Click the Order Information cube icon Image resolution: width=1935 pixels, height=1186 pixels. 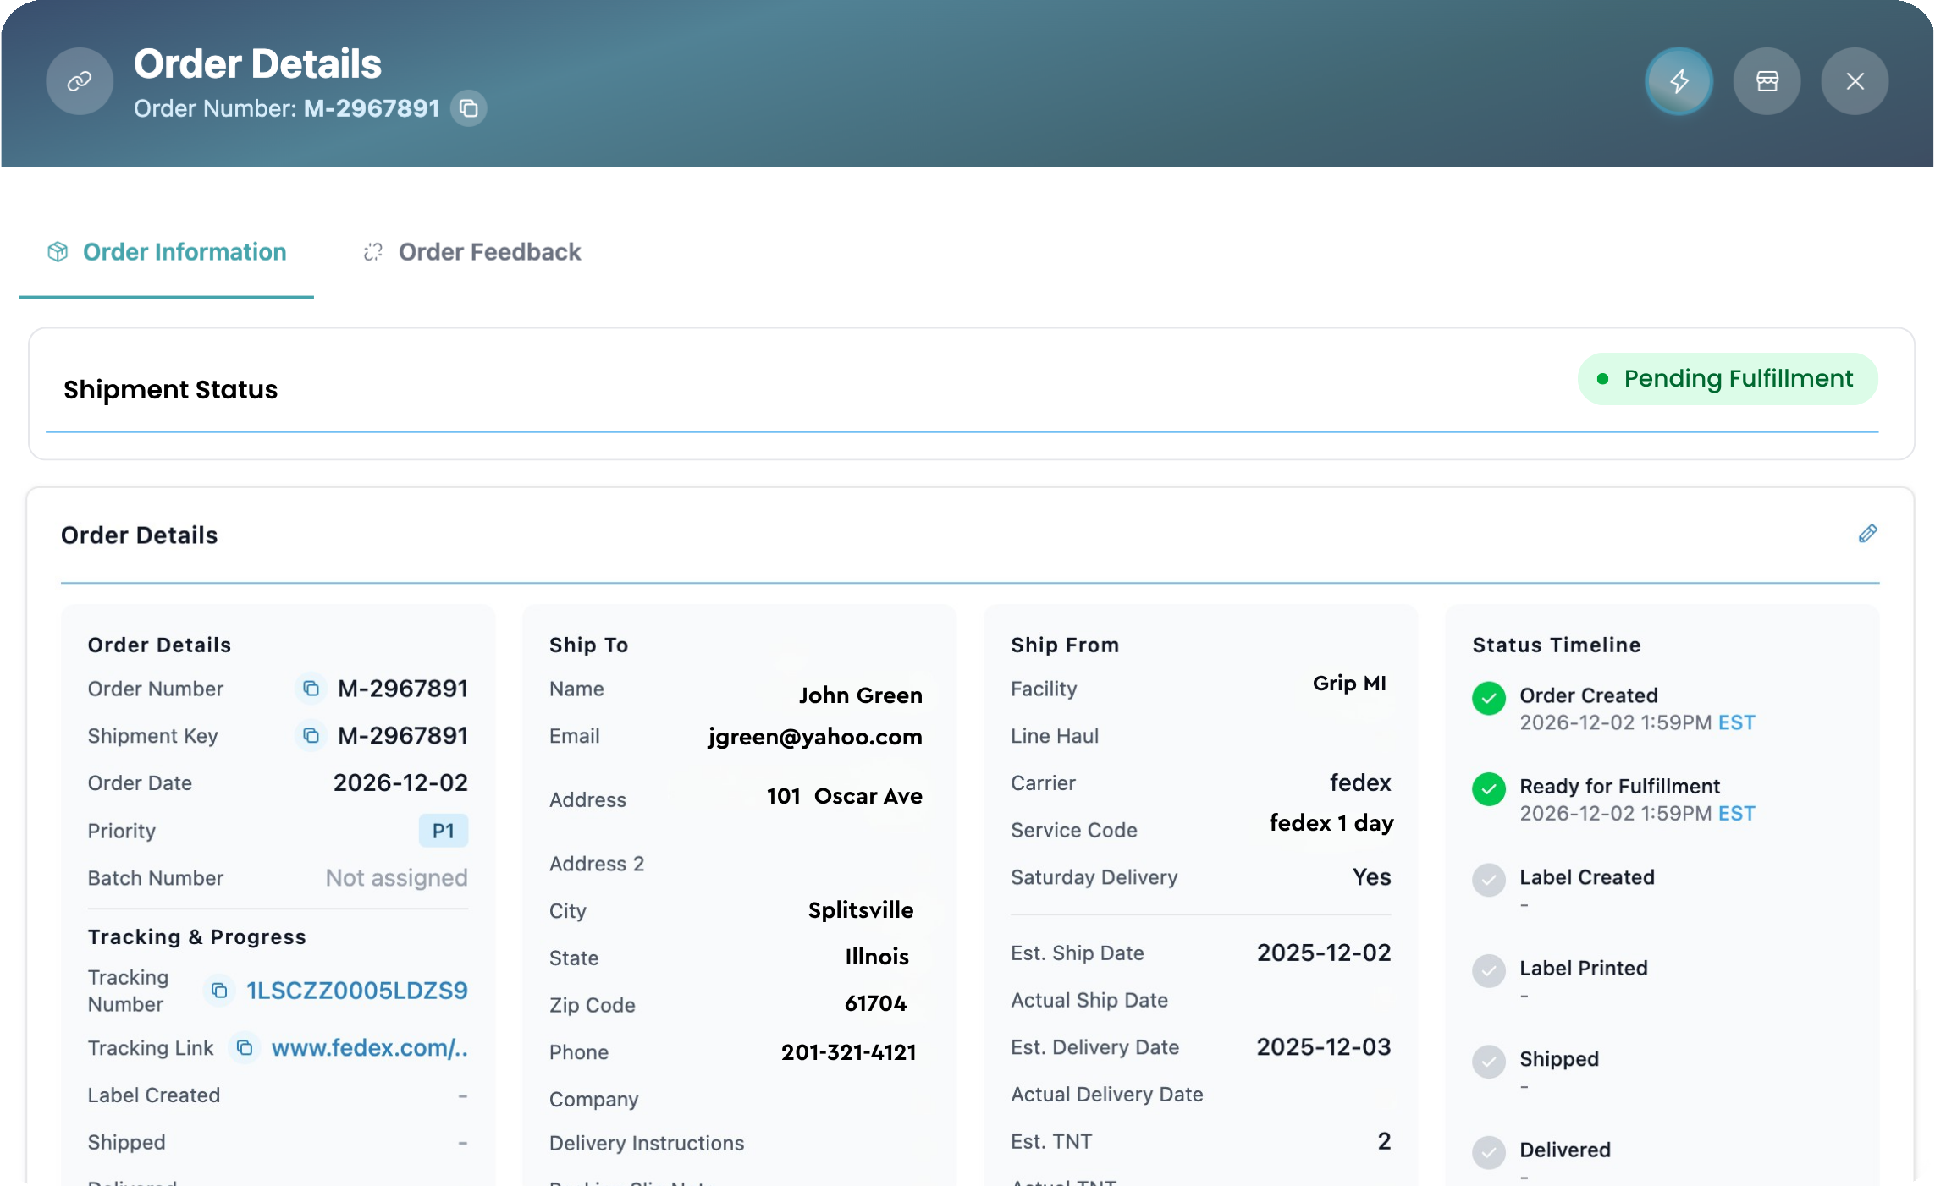pos(58,252)
